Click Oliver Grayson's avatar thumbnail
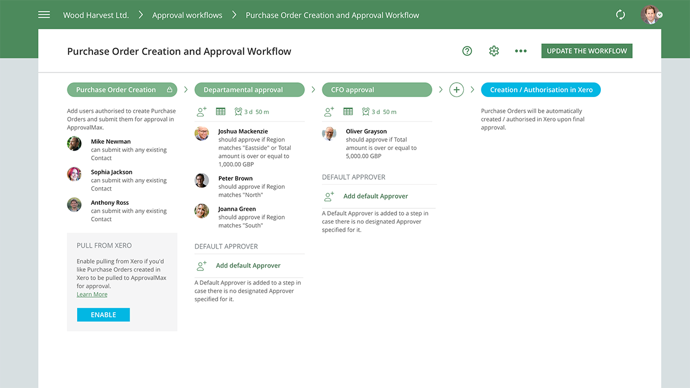Image resolution: width=690 pixels, height=388 pixels. click(x=329, y=134)
